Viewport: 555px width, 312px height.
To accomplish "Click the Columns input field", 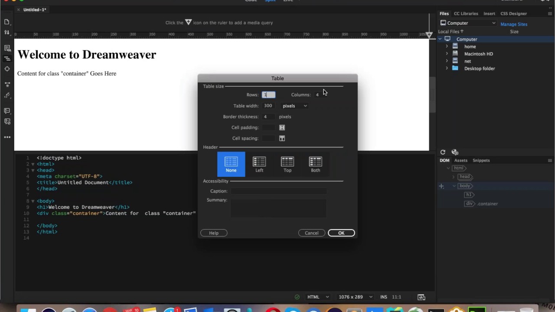I will (x=321, y=94).
